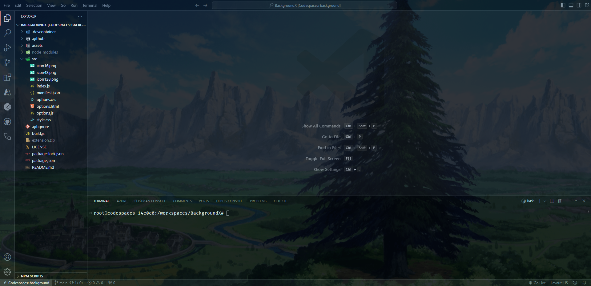
Task: Create new terminal with plus icon
Action: (540, 201)
